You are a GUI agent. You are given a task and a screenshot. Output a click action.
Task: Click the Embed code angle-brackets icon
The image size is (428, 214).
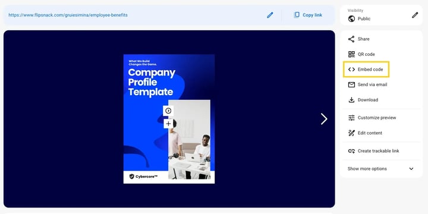[x=351, y=70]
